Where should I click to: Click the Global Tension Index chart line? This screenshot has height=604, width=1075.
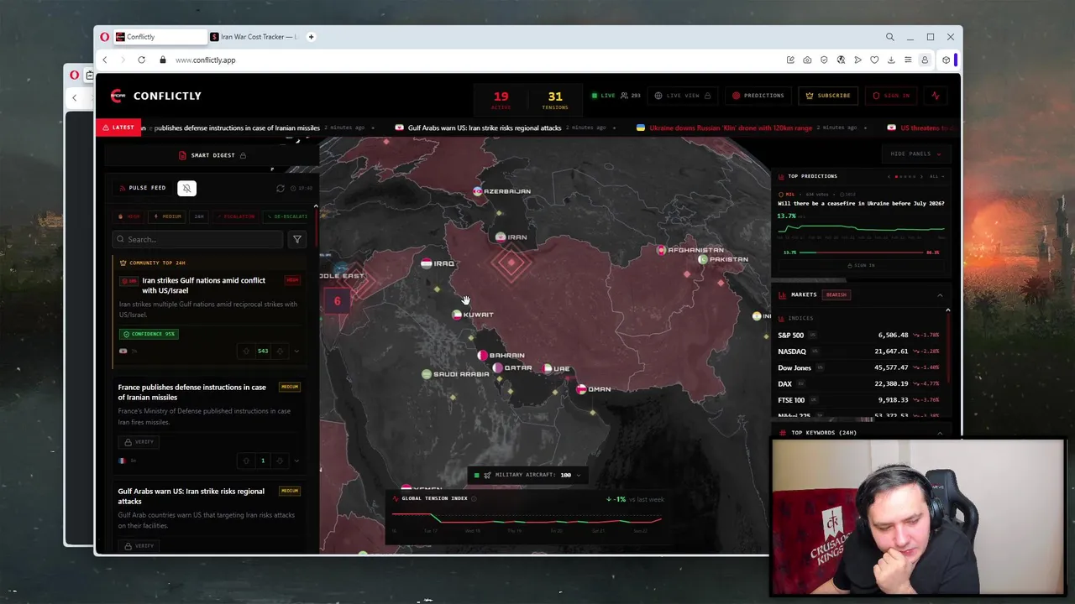(x=527, y=520)
